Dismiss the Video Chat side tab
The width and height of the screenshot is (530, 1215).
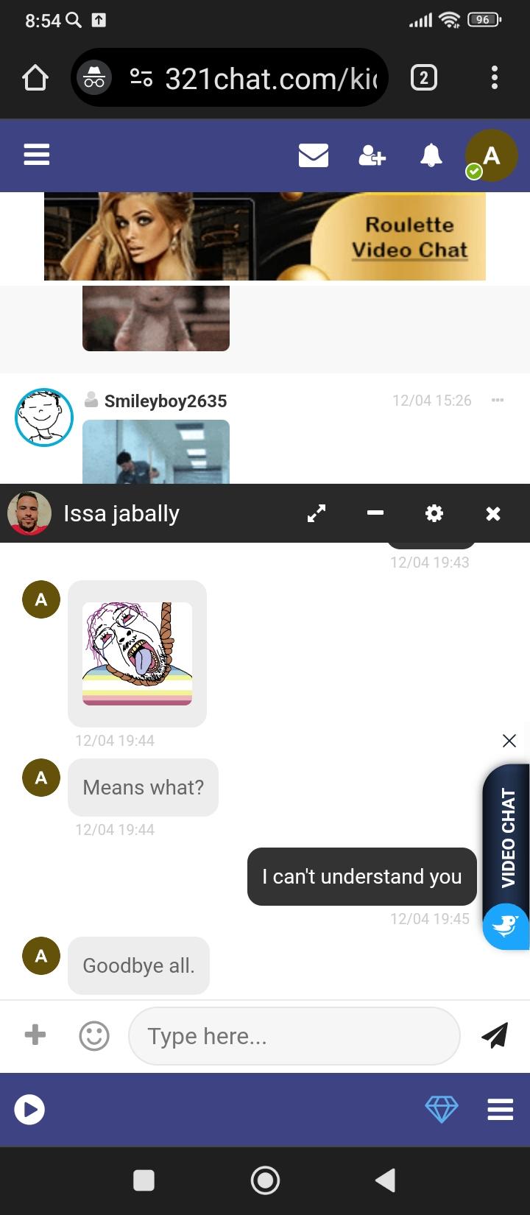pyautogui.click(x=509, y=741)
